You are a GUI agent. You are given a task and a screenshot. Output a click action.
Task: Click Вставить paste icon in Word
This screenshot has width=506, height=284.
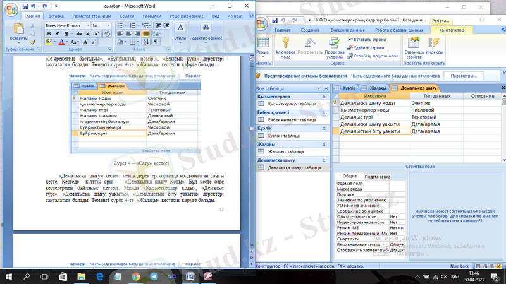tap(19, 32)
